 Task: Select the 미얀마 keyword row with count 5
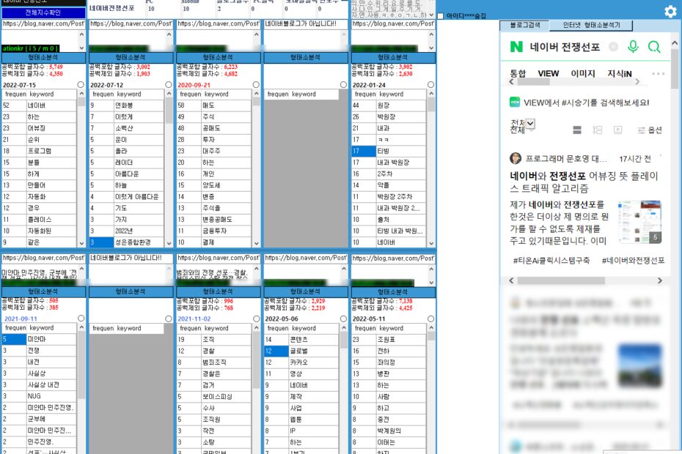tap(39, 339)
